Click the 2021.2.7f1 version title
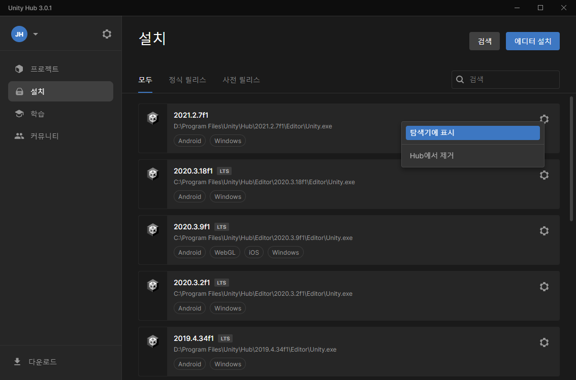 click(x=191, y=115)
